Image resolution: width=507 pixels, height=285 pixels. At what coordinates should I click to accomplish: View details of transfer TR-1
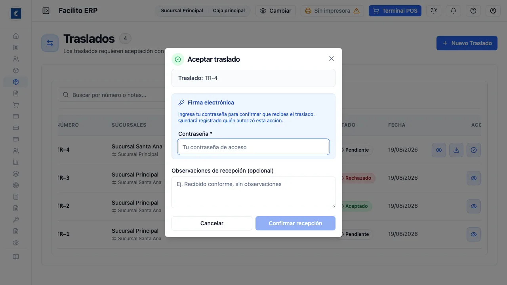pos(474,234)
